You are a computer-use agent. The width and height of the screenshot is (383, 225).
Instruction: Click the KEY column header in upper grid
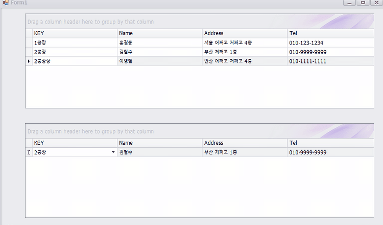coord(75,33)
